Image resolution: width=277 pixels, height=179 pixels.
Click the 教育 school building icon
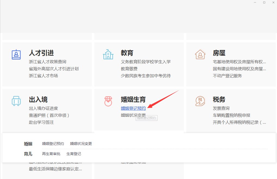click(108, 54)
